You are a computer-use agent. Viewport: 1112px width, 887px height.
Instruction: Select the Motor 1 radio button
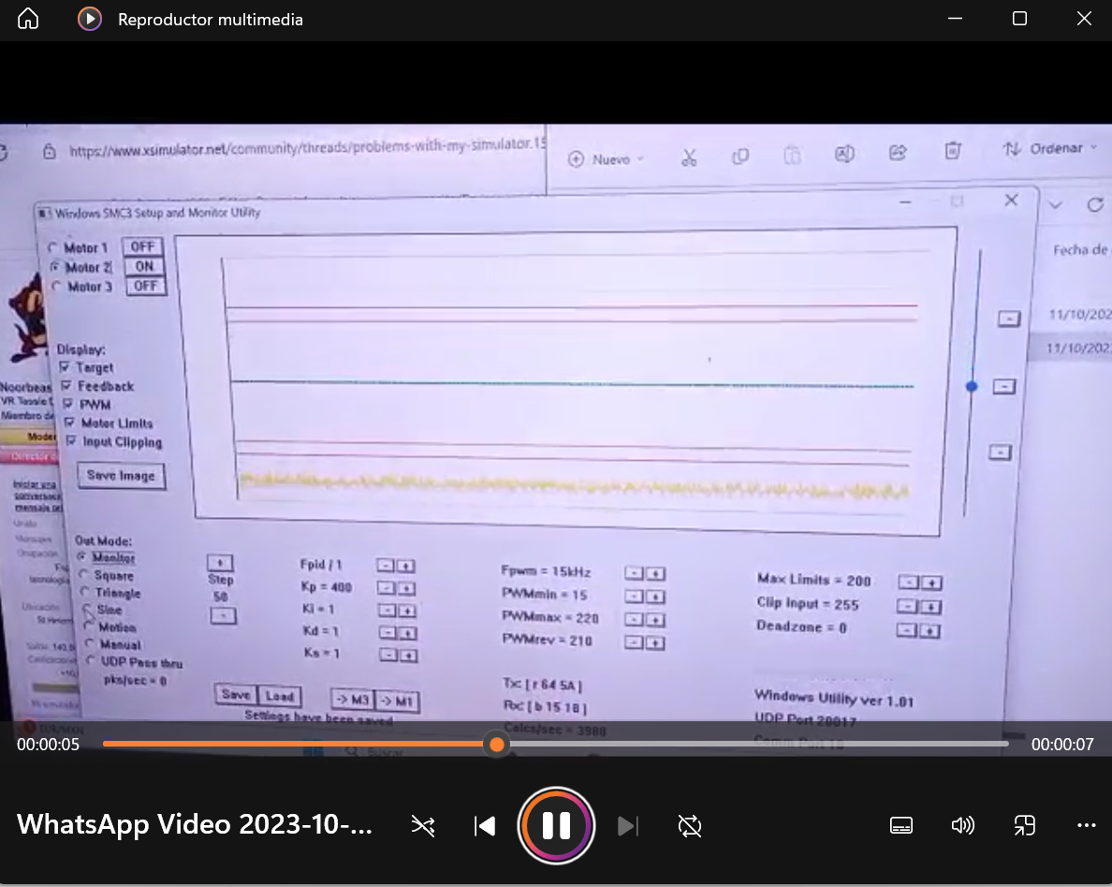coord(52,247)
